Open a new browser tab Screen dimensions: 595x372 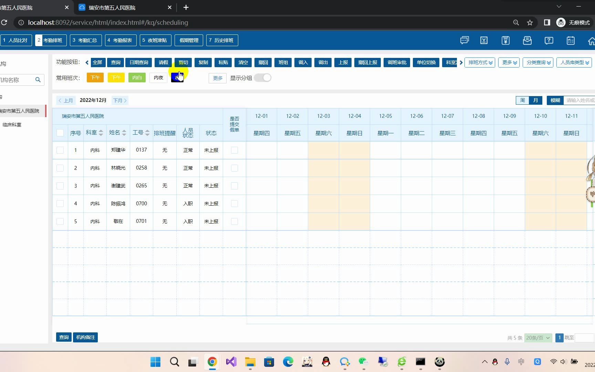coord(186,7)
